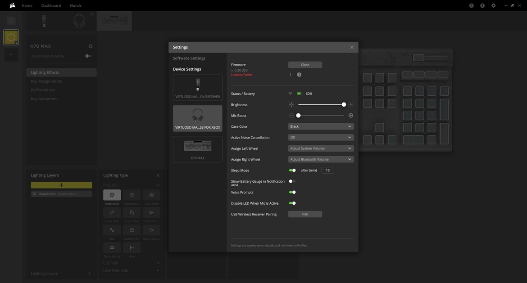Select Virtuoso Max Xbox Receiver device card
The width and height of the screenshot is (527, 283).
pos(198,88)
